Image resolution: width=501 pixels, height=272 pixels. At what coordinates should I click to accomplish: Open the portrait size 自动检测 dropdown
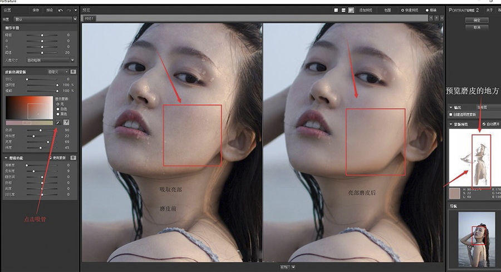pyautogui.click(x=51, y=60)
